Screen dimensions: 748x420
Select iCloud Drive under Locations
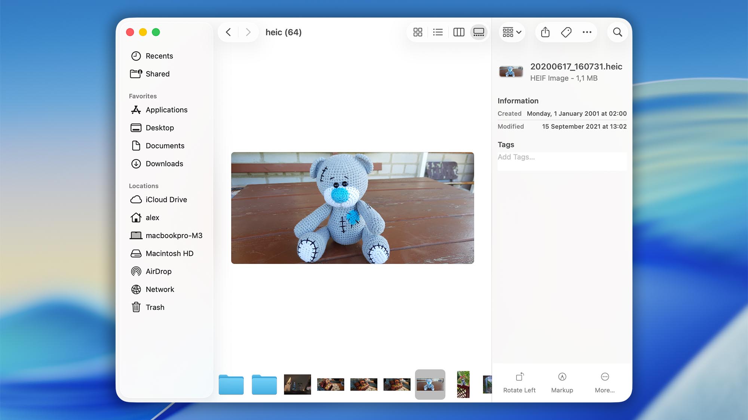tap(166, 199)
